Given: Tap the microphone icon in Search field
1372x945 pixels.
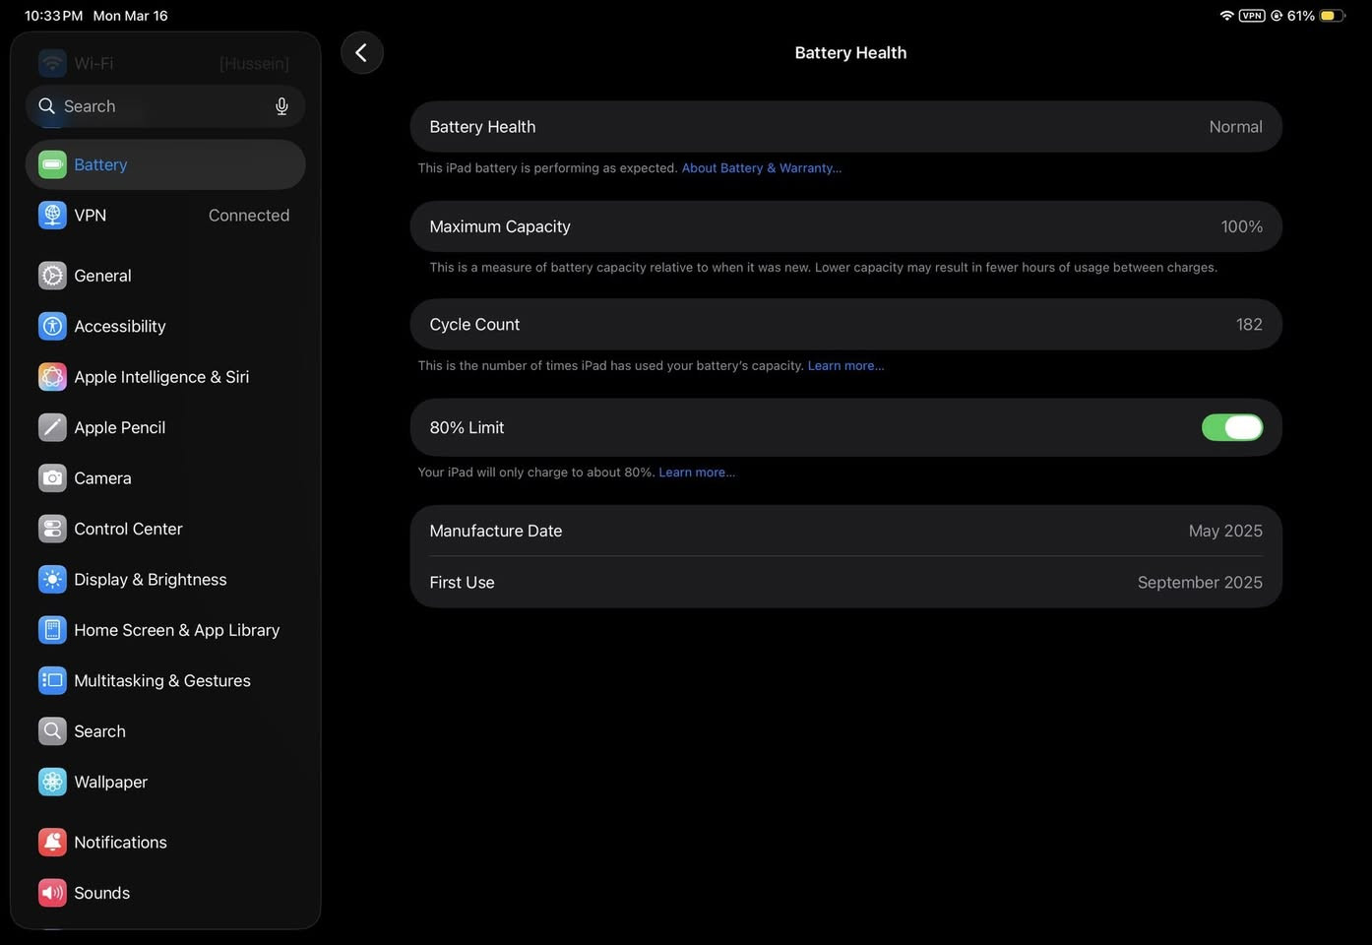Looking at the screenshot, I should tap(281, 106).
